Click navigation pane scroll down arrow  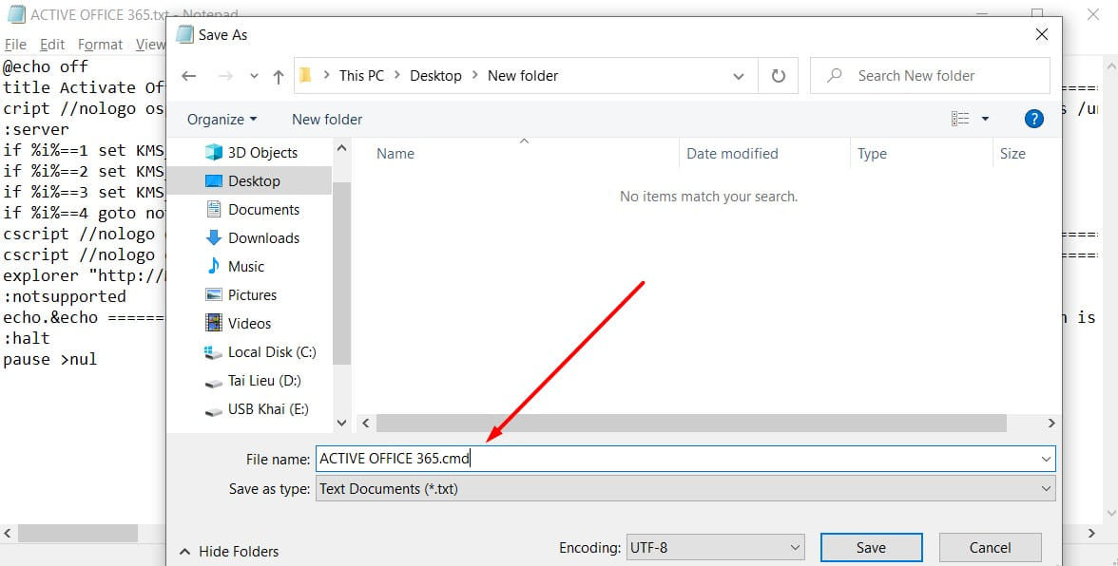[341, 423]
